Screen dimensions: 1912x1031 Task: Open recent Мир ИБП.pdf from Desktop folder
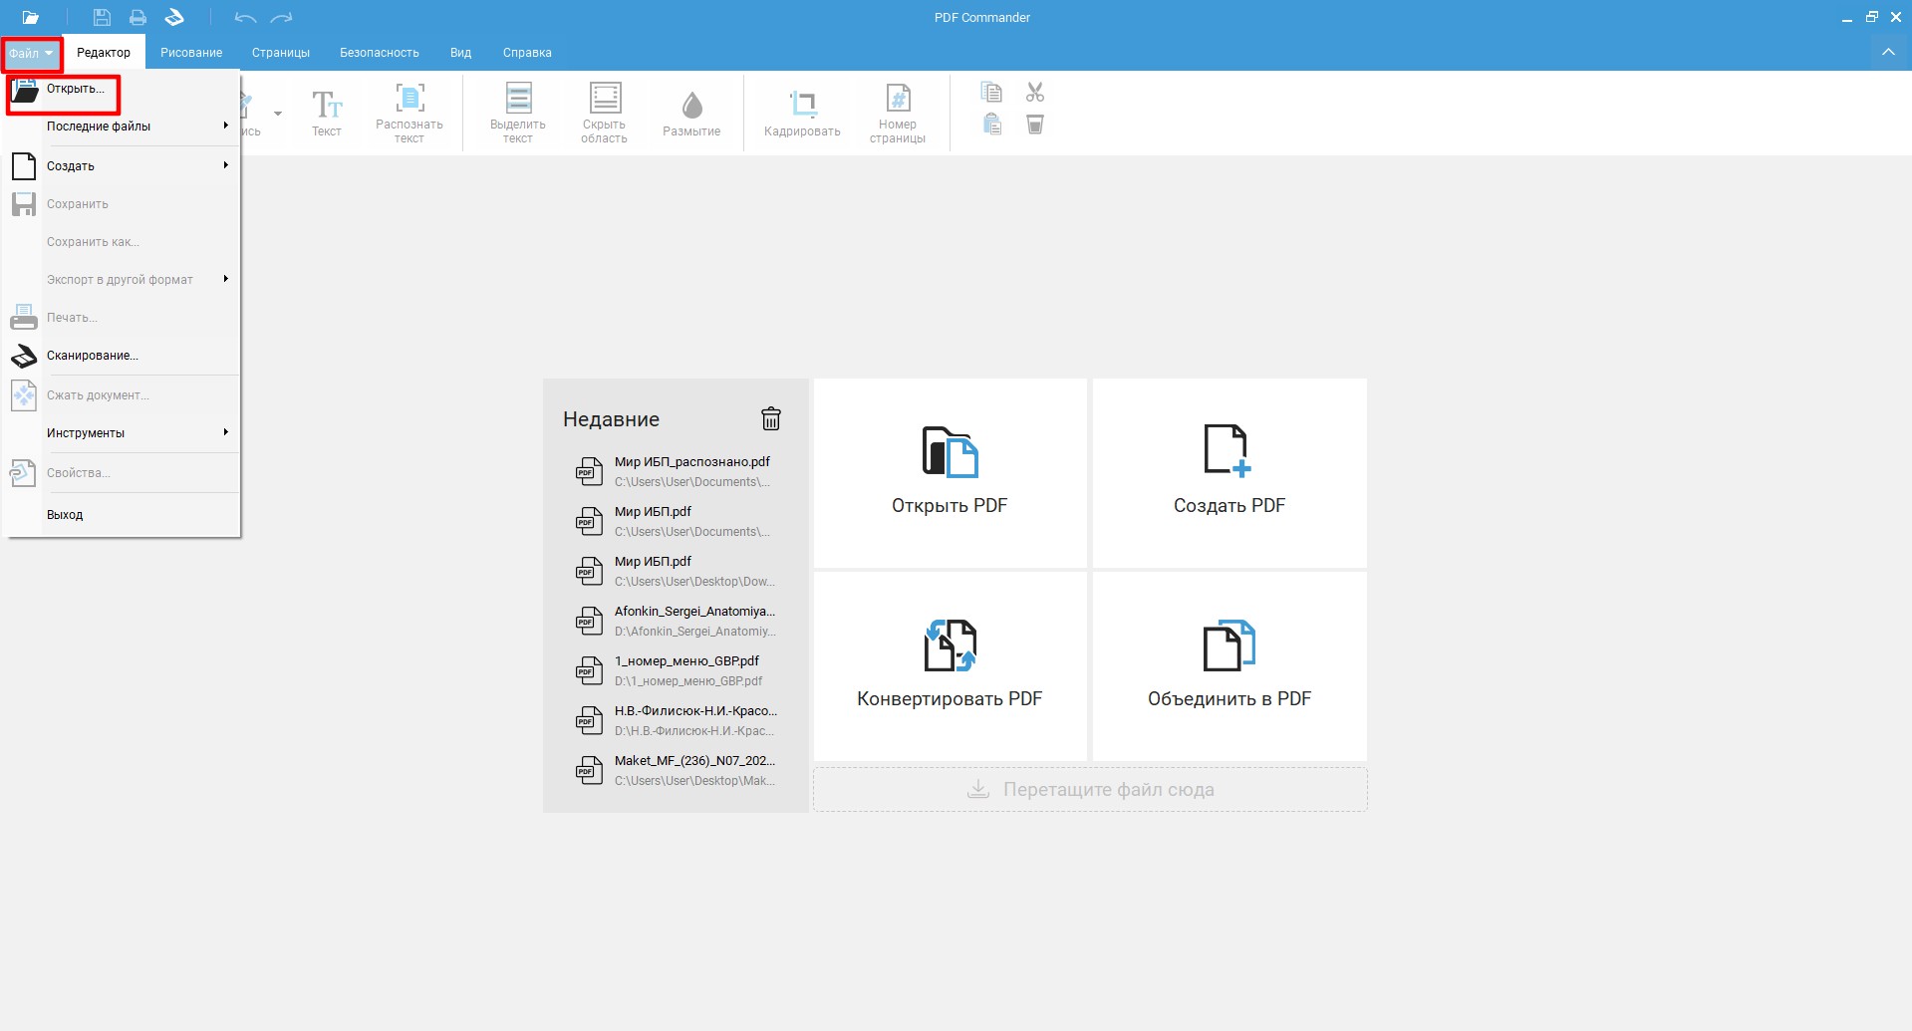(677, 571)
